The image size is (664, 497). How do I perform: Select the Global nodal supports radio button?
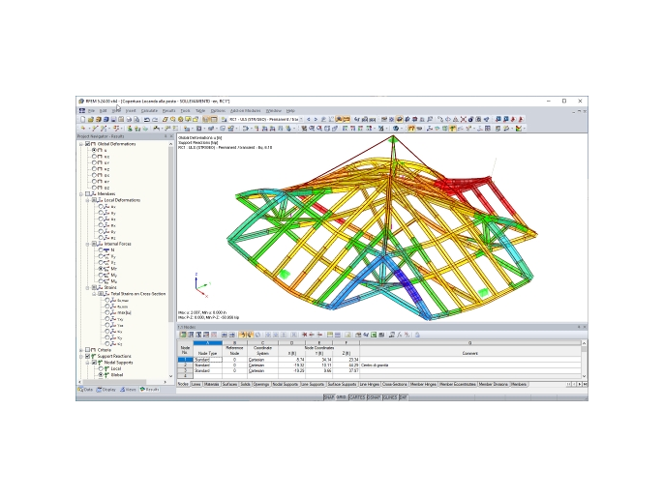[x=101, y=375]
